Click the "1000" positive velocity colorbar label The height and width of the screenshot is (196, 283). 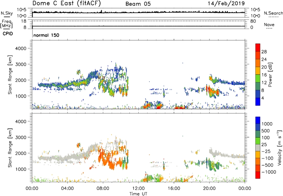[267, 124]
